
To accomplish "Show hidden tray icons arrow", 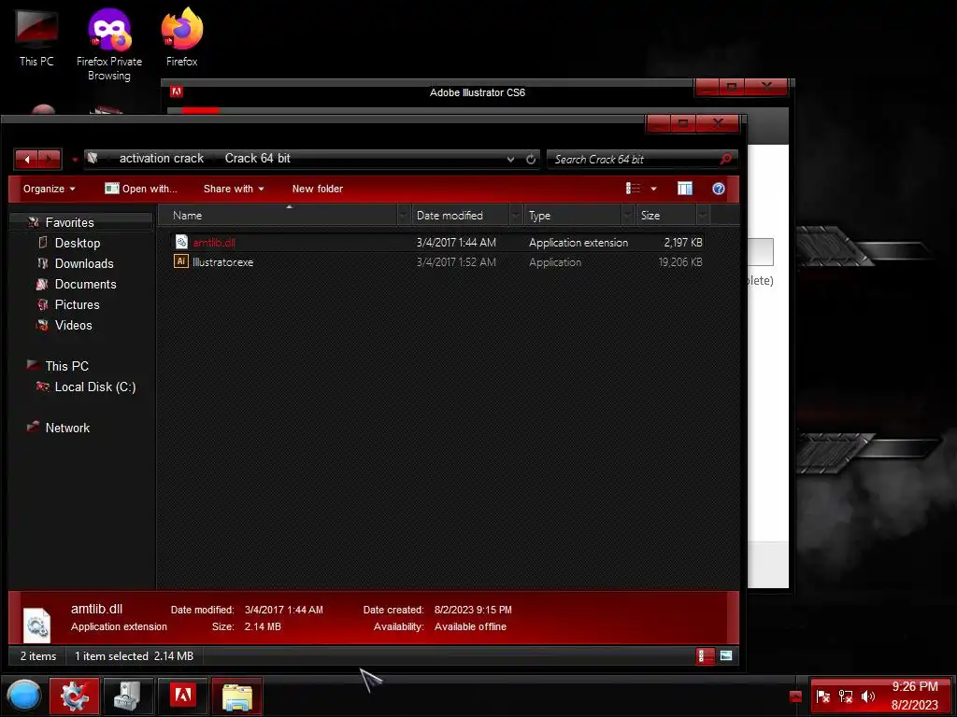I will point(795,696).
